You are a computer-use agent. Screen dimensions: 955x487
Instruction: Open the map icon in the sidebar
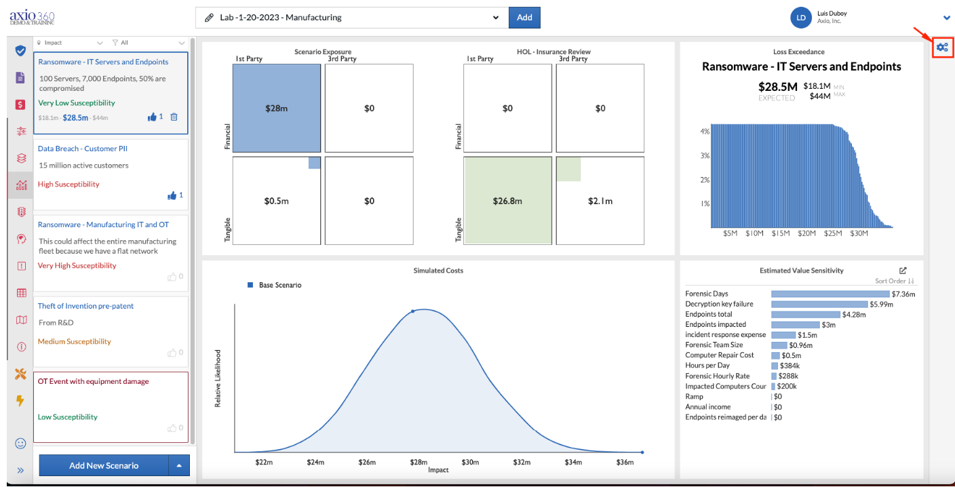21,320
